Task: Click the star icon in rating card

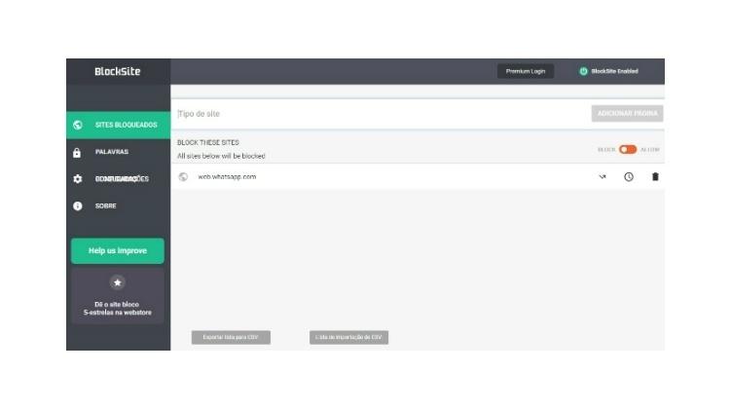Action: point(118,282)
